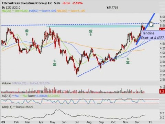Click the Trendline Start tooltip box
165x124 pixels.
(153, 35)
